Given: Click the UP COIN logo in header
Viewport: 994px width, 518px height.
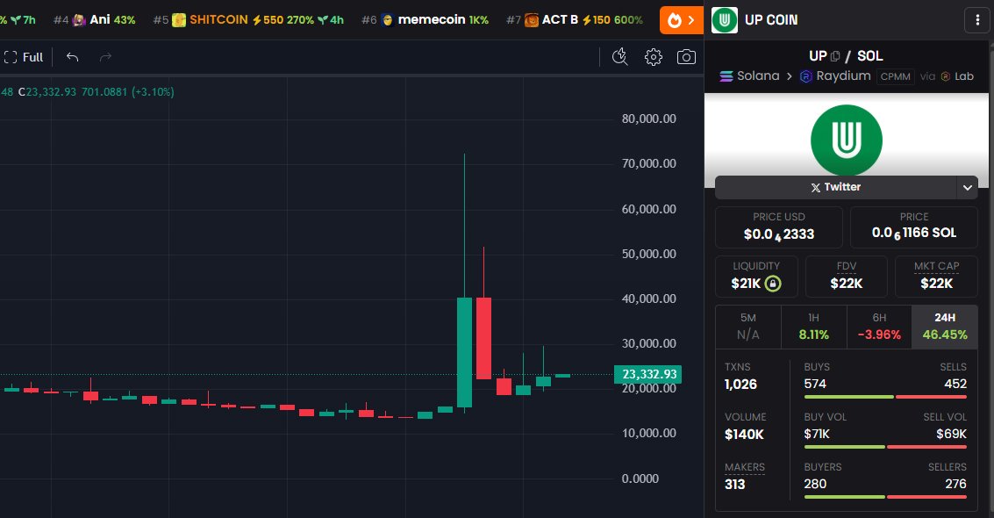Looking at the screenshot, I should pos(725,20).
